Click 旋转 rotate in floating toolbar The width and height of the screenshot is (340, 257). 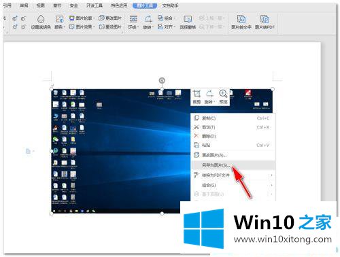[209, 97]
